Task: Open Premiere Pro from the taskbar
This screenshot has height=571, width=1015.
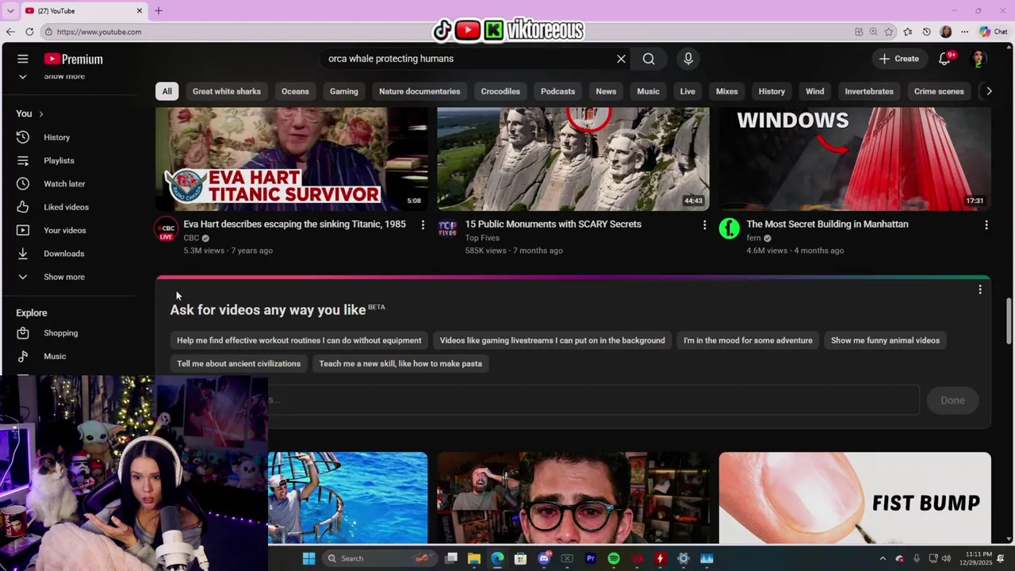Action: pyautogui.click(x=590, y=558)
